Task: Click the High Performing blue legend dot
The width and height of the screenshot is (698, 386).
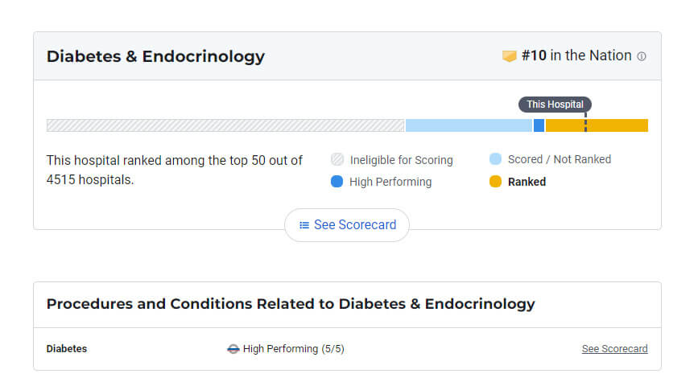Action: click(337, 182)
